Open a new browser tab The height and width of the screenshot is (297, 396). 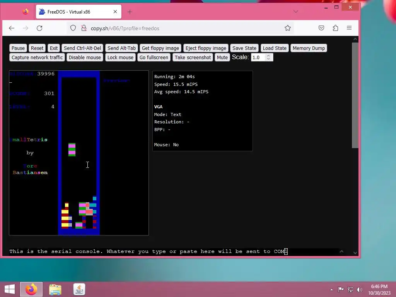tap(130, 12)
